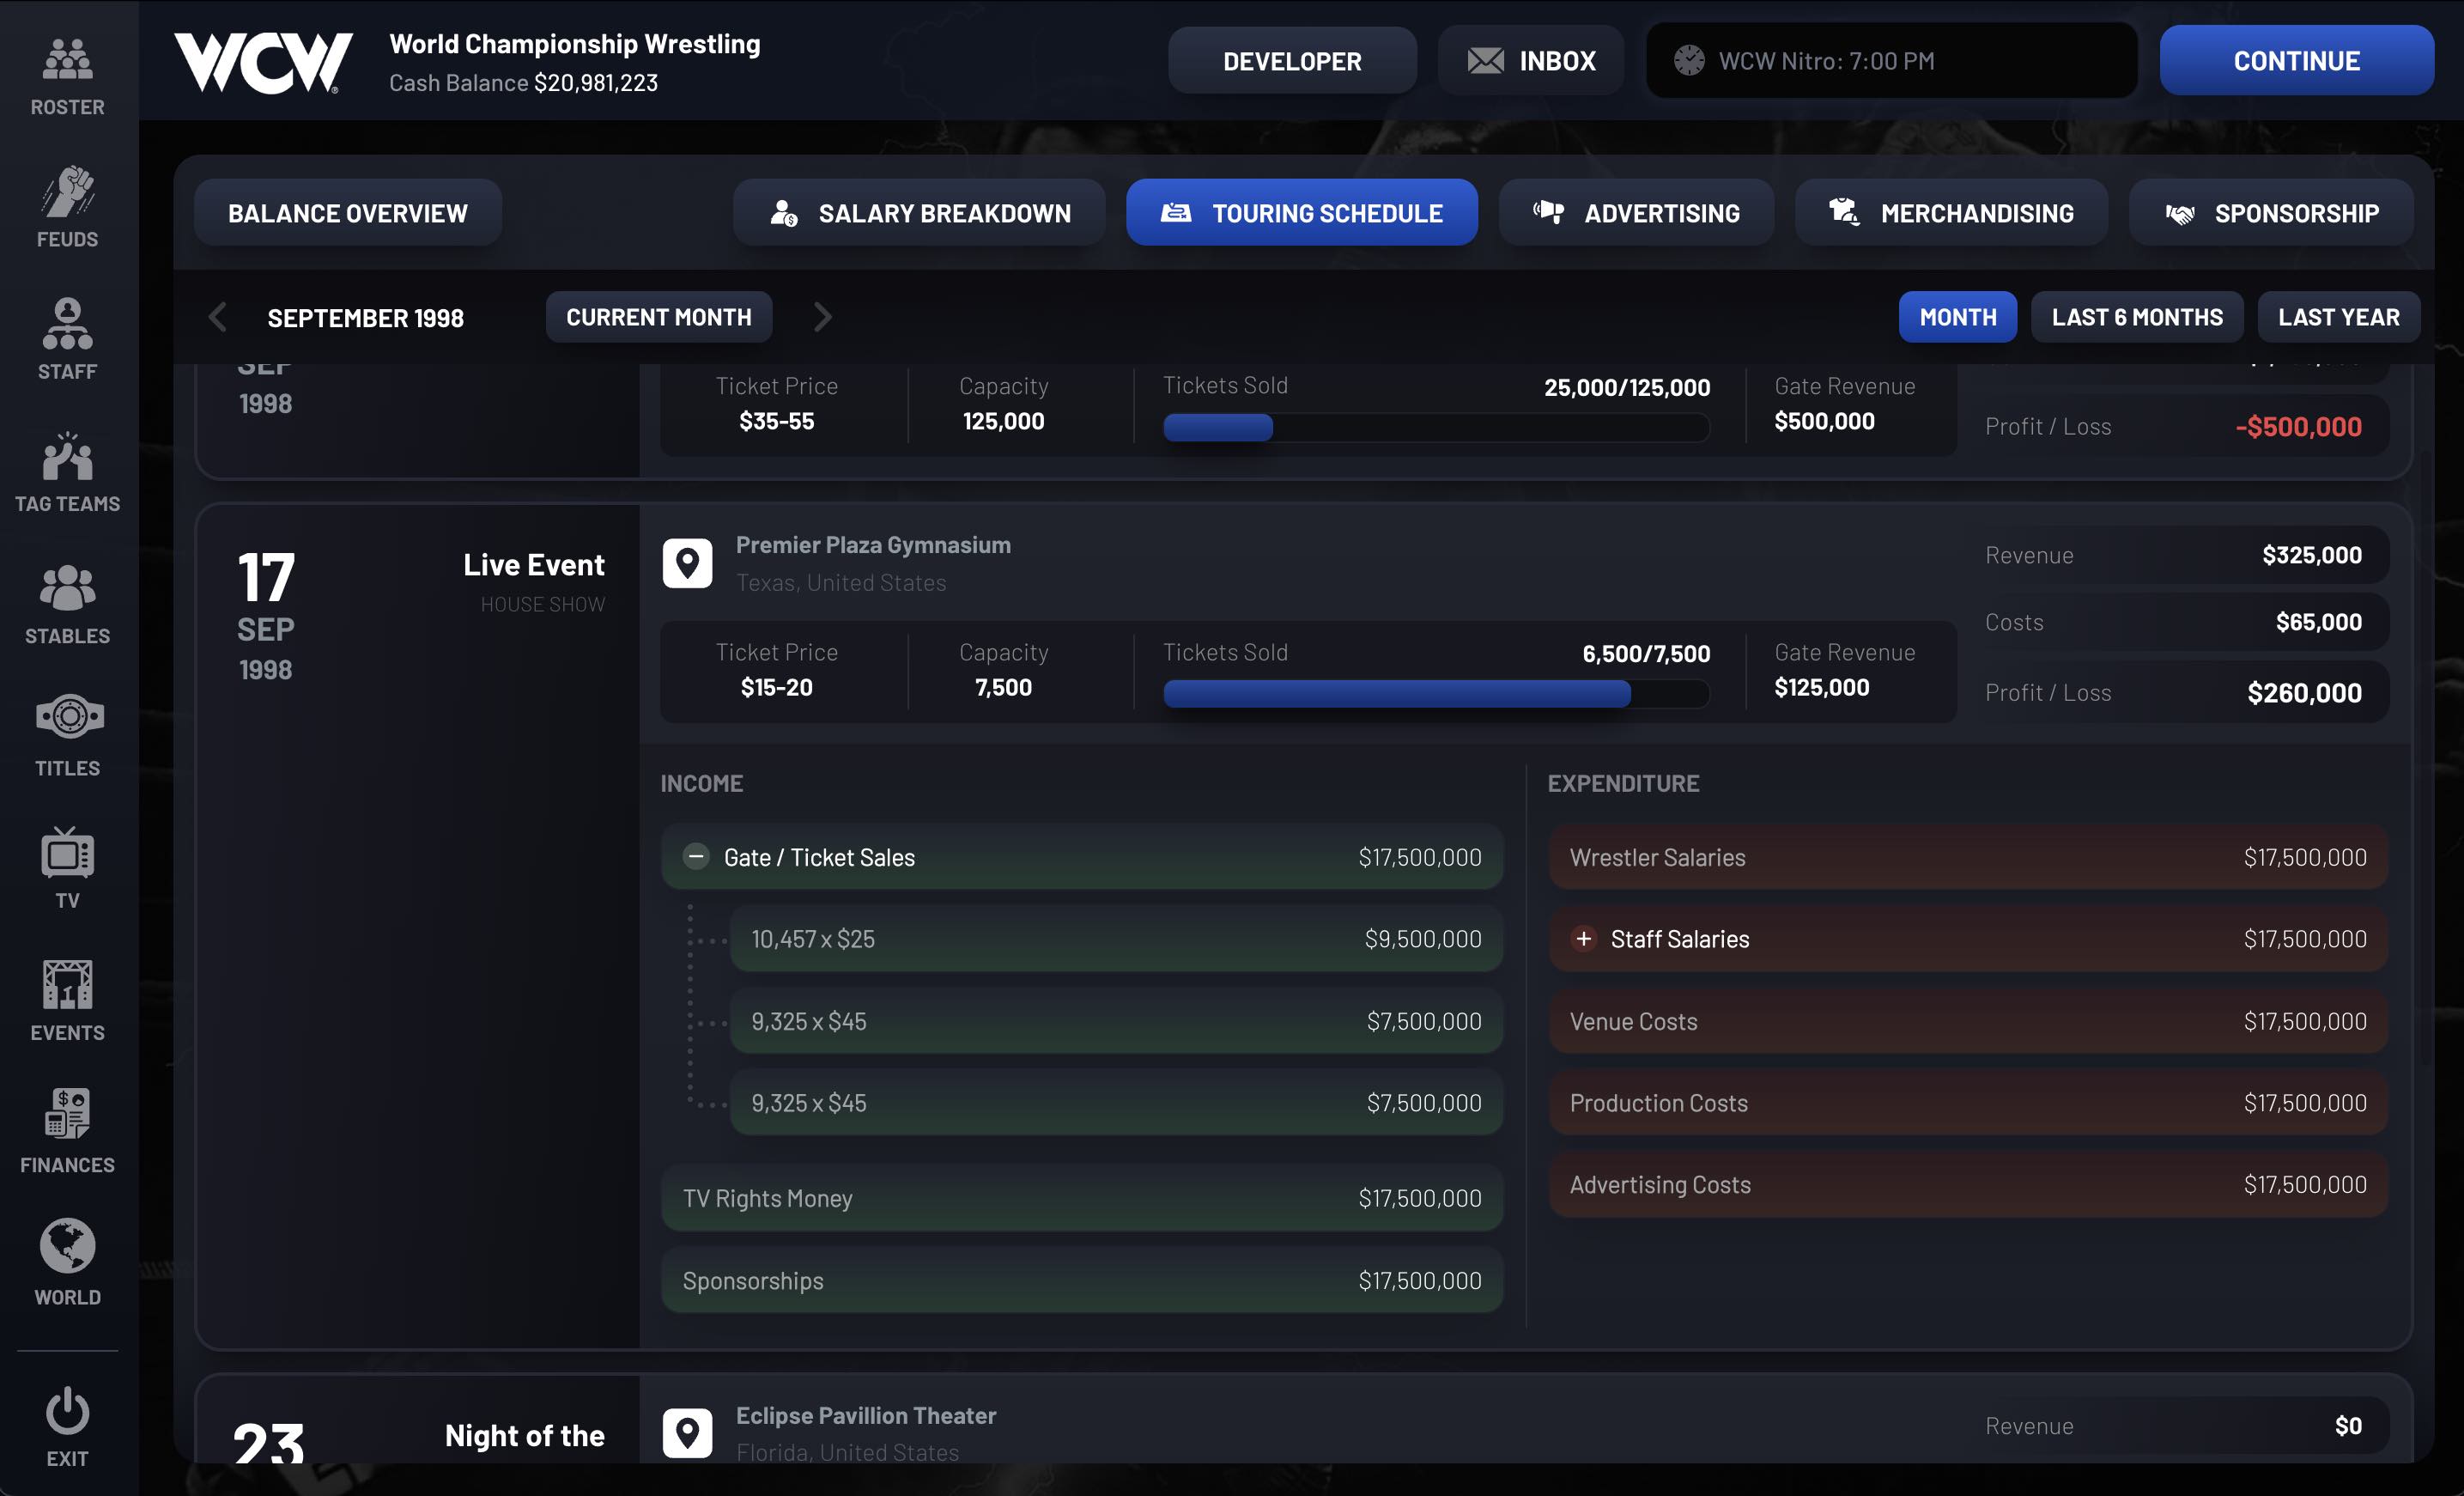The height and width of the screenshot is (1496, 2464).
Task: Click the Production Costs expenditure row
Action: coord(1967,1103)
